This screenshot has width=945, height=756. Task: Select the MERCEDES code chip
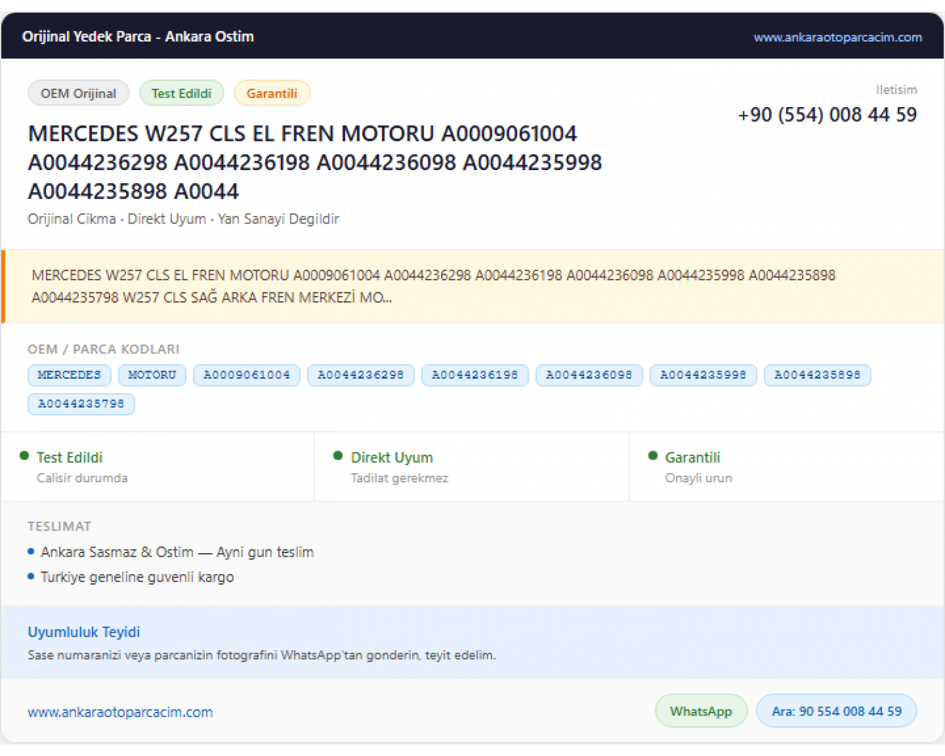69,375
